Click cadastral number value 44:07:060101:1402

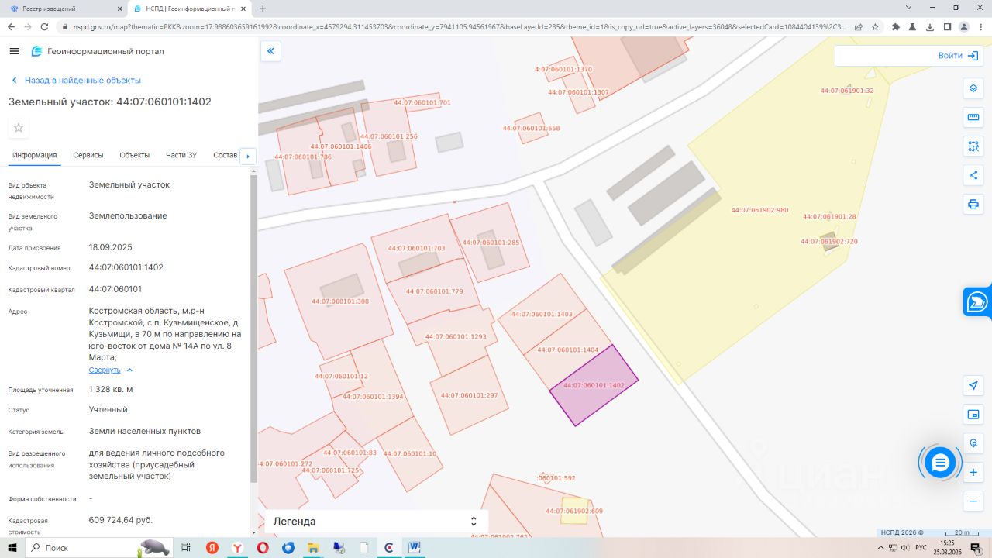click(x=126, y=267)
